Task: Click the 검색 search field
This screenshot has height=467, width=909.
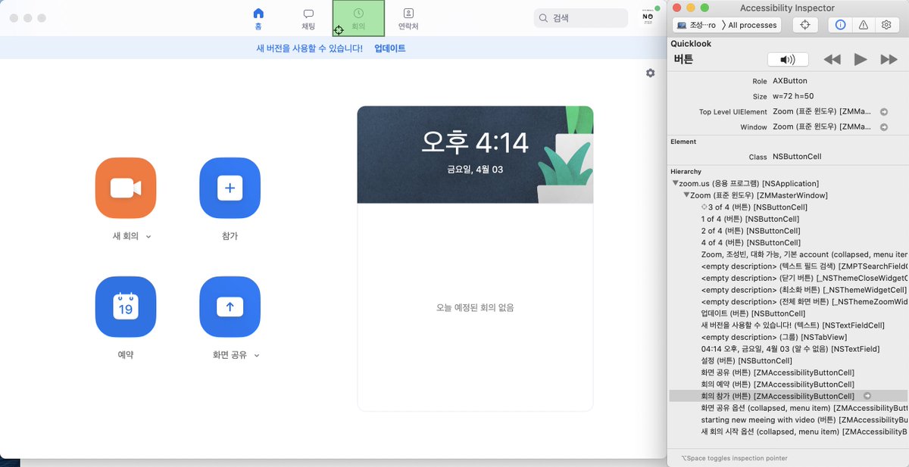Action: point(580,17)
